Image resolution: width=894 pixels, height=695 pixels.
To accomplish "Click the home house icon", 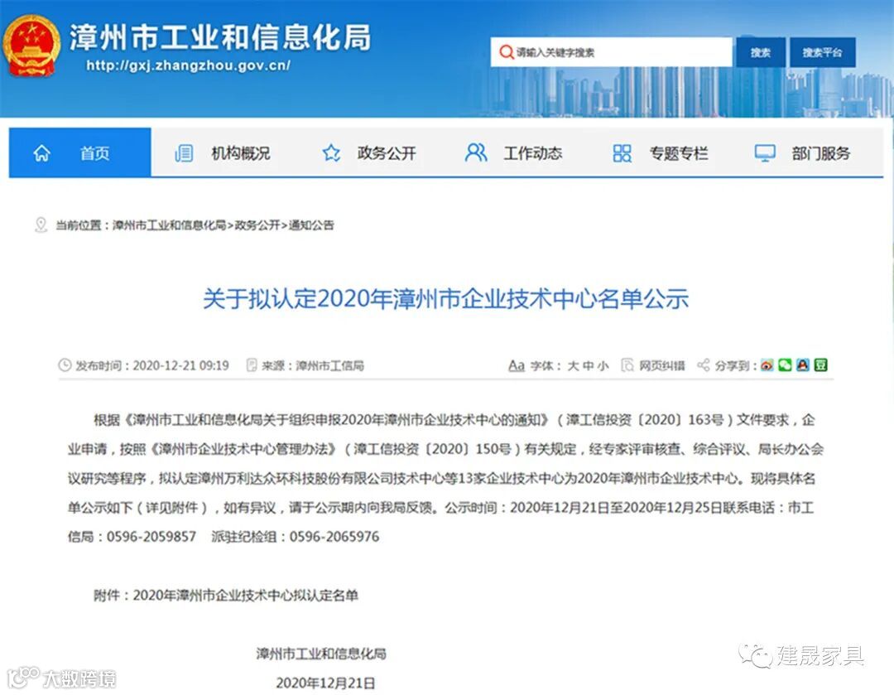I will tap(41, 153).
